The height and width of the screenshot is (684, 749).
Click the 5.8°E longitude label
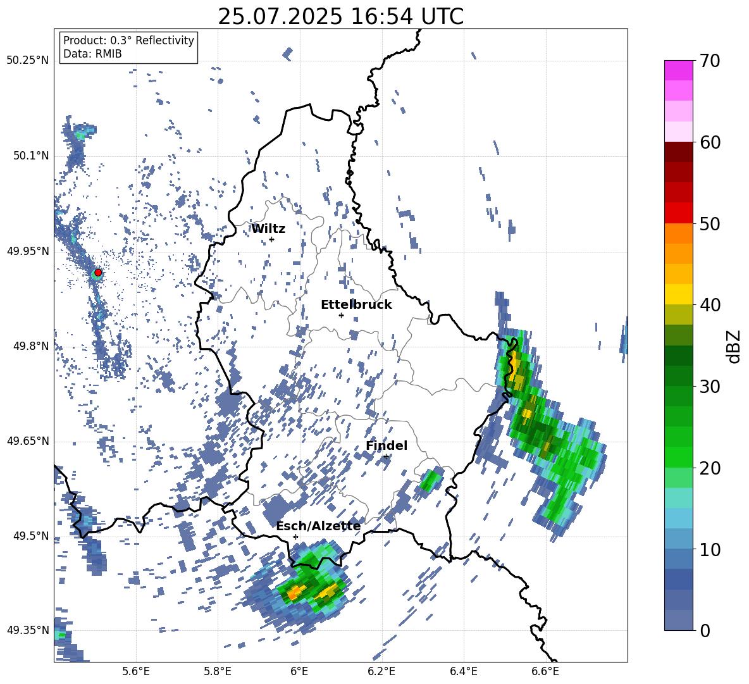(x=218, y=671)
